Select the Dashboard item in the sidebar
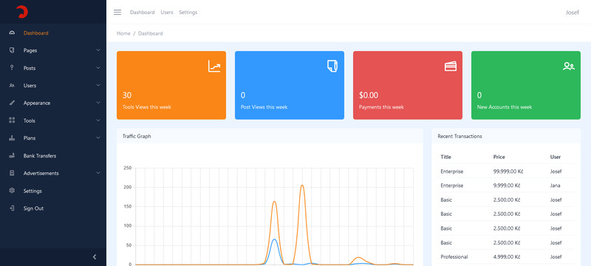The height and width of the screenshot is (266, 591). pos(53,33)
